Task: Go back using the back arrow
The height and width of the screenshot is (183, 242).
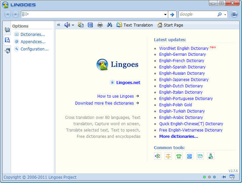Action: (x=8, y=14)
